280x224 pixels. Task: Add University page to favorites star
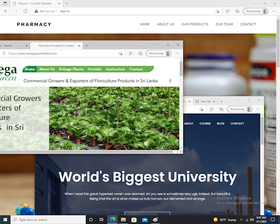click(x=201, y=109)
